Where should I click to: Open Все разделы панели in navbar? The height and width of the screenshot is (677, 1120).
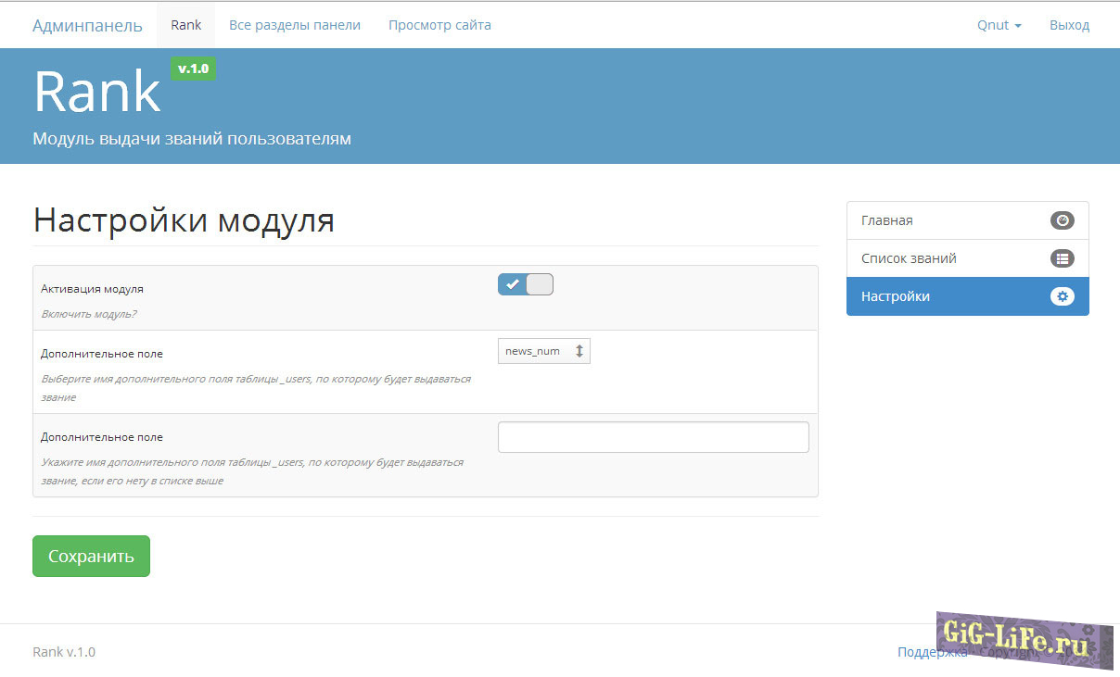pyautogui.click(x=295, y=25)
